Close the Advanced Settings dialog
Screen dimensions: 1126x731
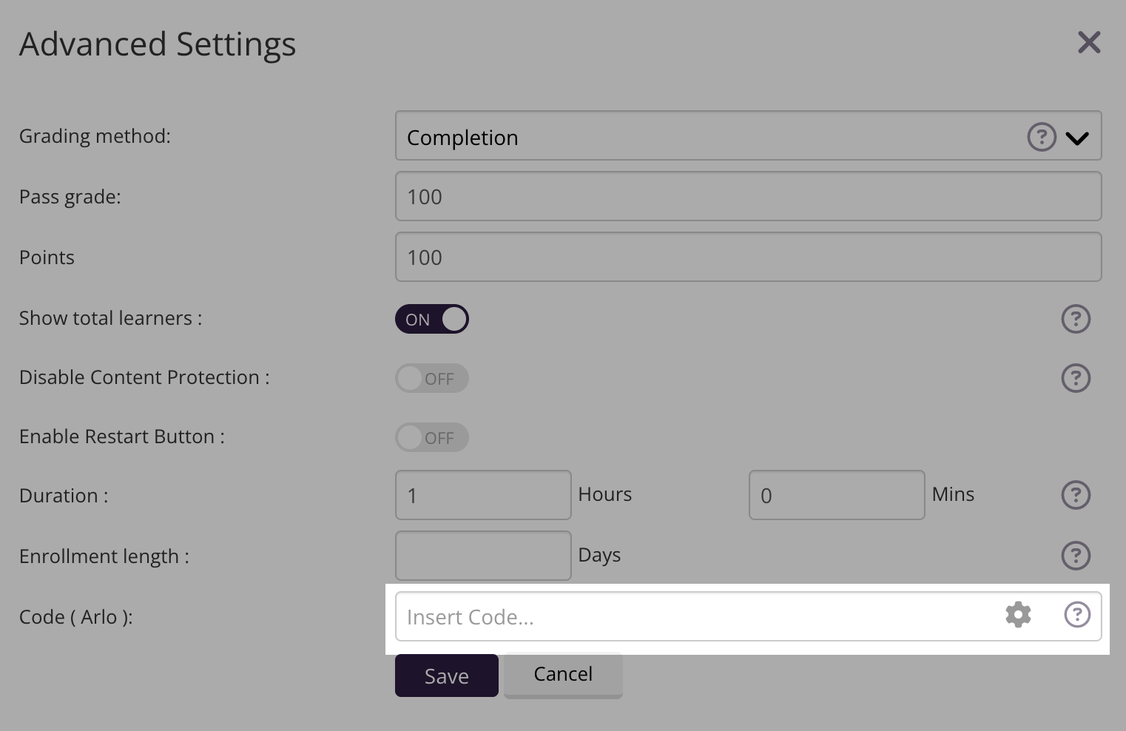click(x=1089, y=43)
